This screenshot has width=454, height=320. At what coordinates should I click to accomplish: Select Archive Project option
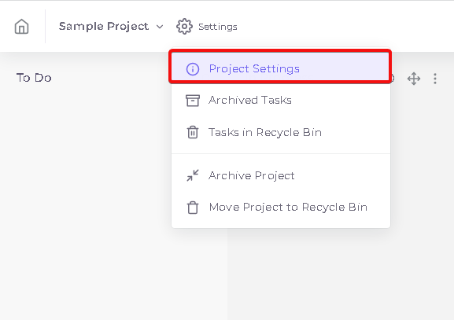pos(281,175)
